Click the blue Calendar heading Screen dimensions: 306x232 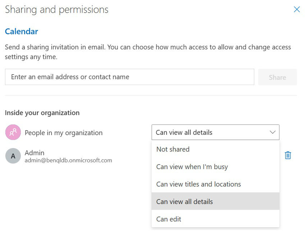(22, 31)
